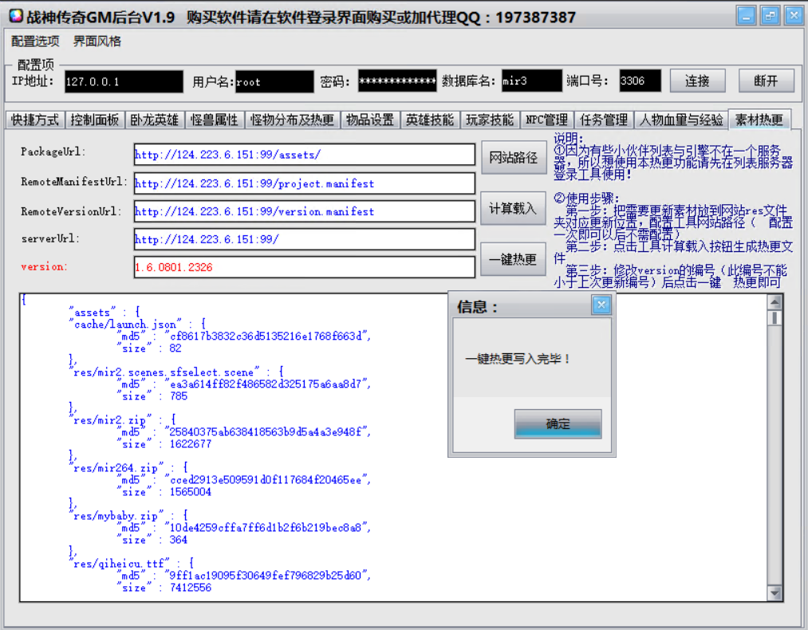The width and height of the screenshot is (808, 630).
Task: Click the app logo icon in title bar
Action: 16,16
